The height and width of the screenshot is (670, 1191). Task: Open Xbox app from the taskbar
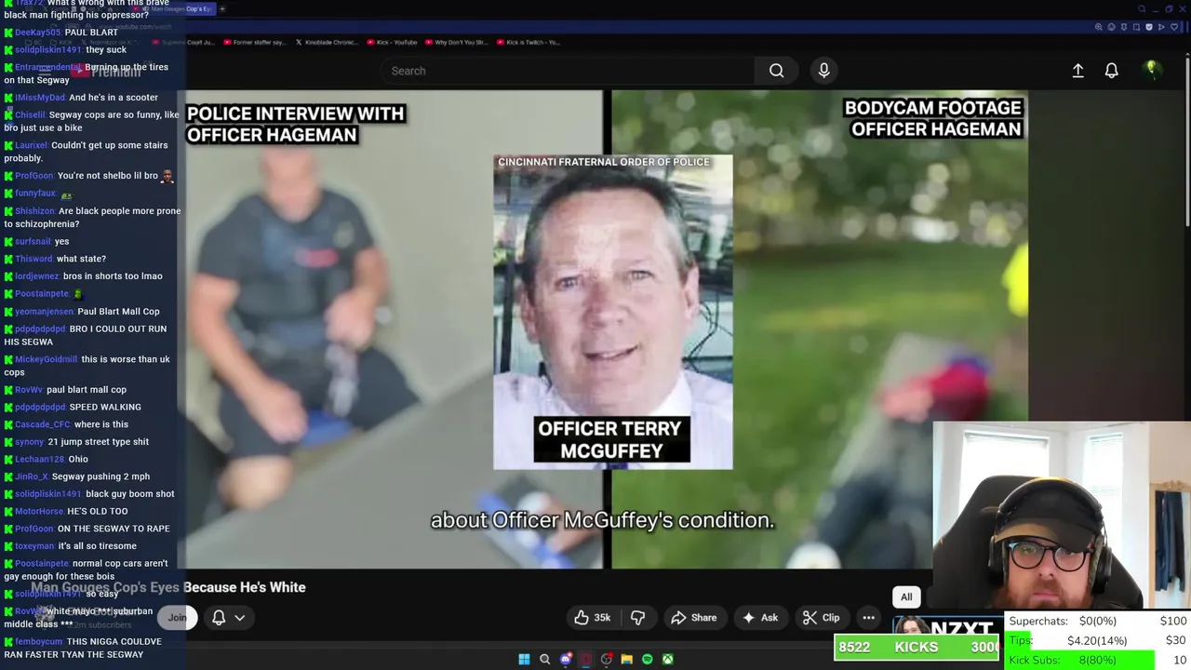pos(668,659)
